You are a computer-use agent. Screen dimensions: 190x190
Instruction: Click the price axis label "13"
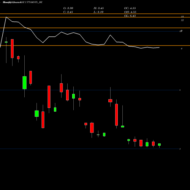(182, 17)
